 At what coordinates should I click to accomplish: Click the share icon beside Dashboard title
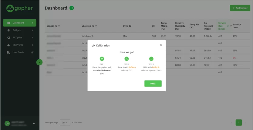[72, 8]
